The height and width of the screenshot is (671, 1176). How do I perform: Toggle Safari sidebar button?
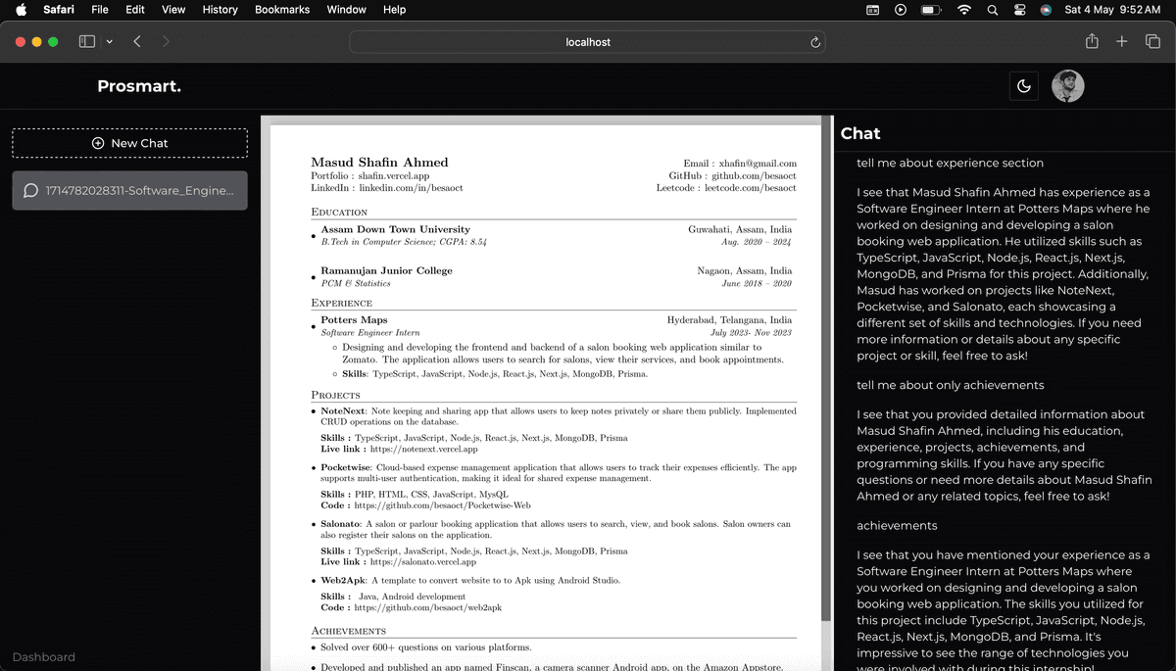(x=87, y=41)
